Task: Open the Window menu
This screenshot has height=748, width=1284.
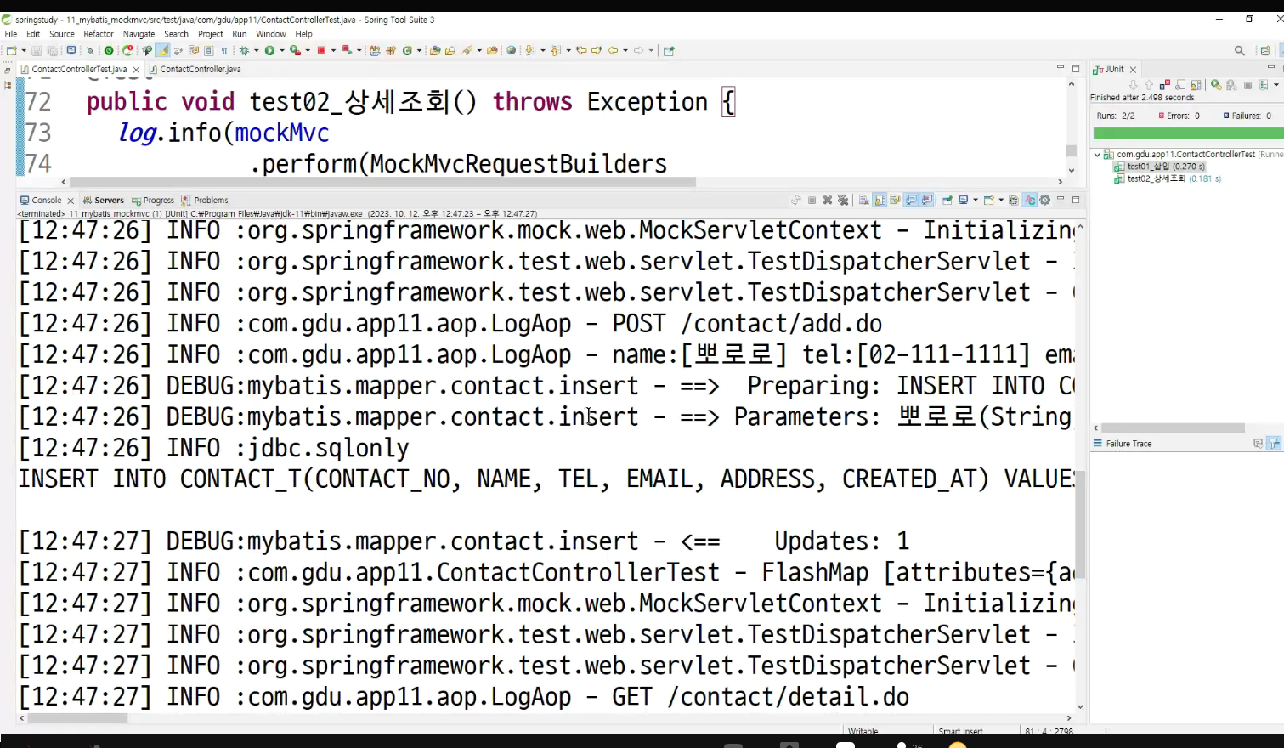Action: [x=271, y=34]
